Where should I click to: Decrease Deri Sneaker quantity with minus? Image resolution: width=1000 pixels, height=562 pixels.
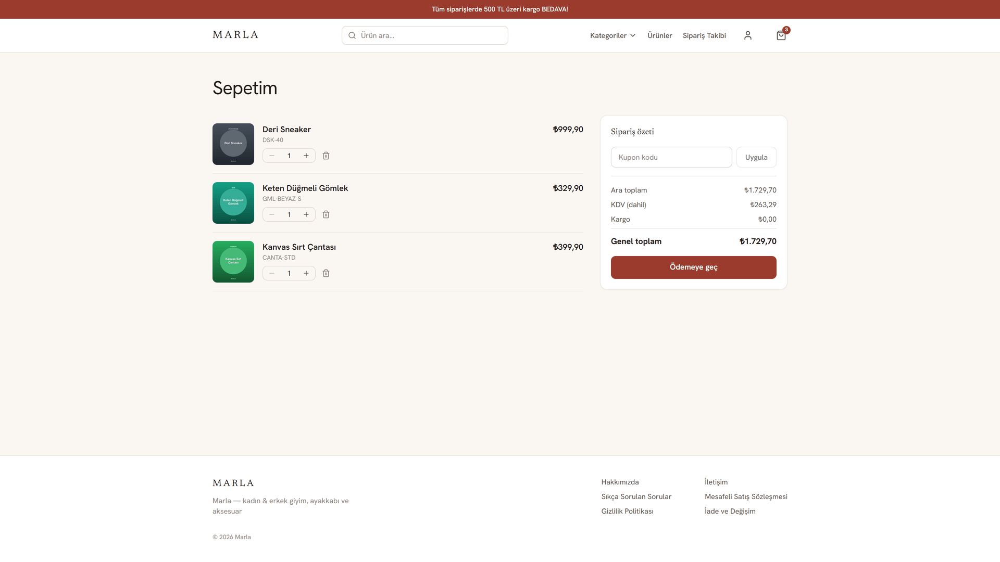pyautogui.click(x=272, y=156)
